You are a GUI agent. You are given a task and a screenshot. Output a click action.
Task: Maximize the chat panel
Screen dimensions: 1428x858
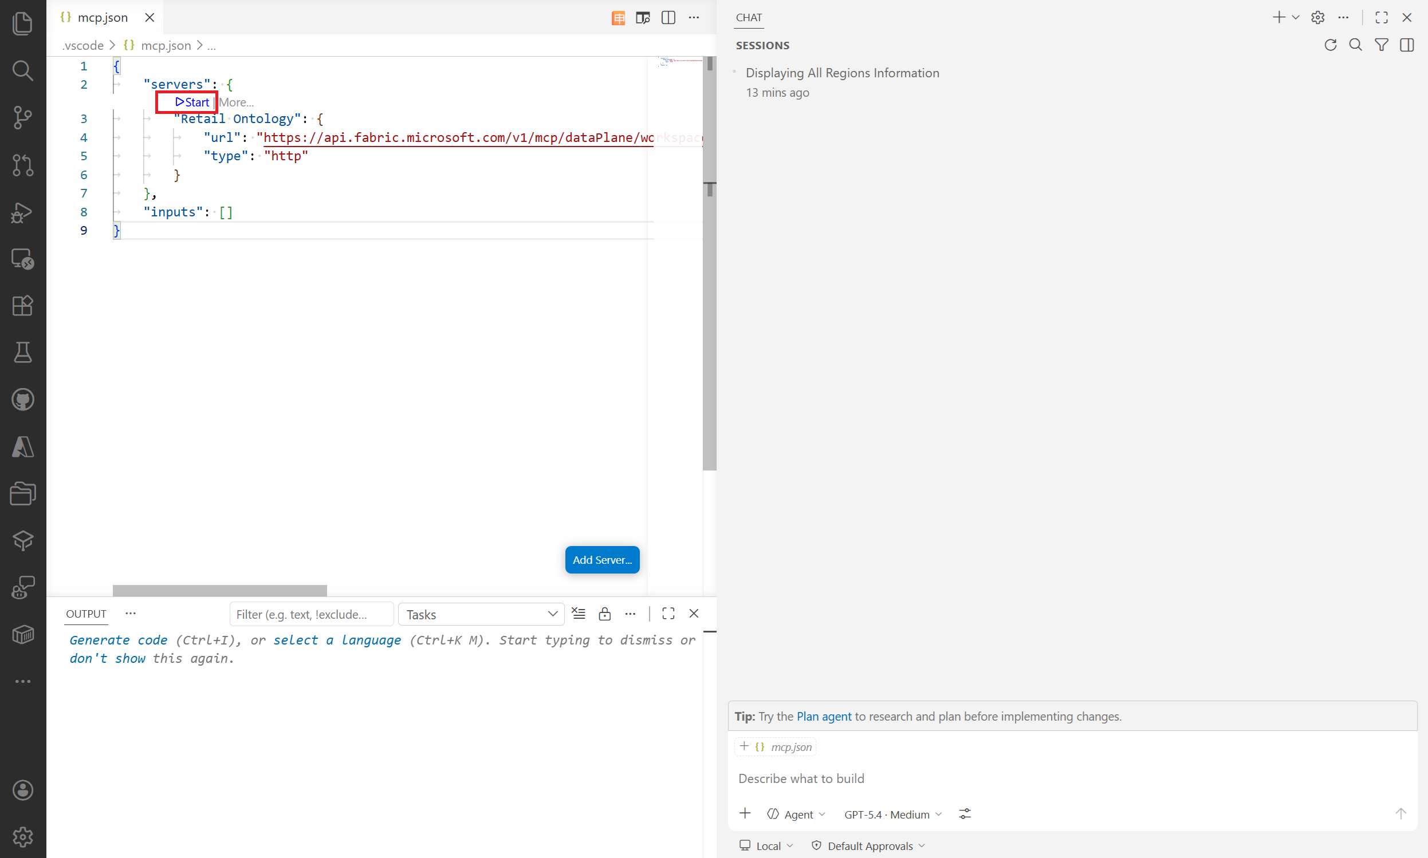pos(1382,18)
